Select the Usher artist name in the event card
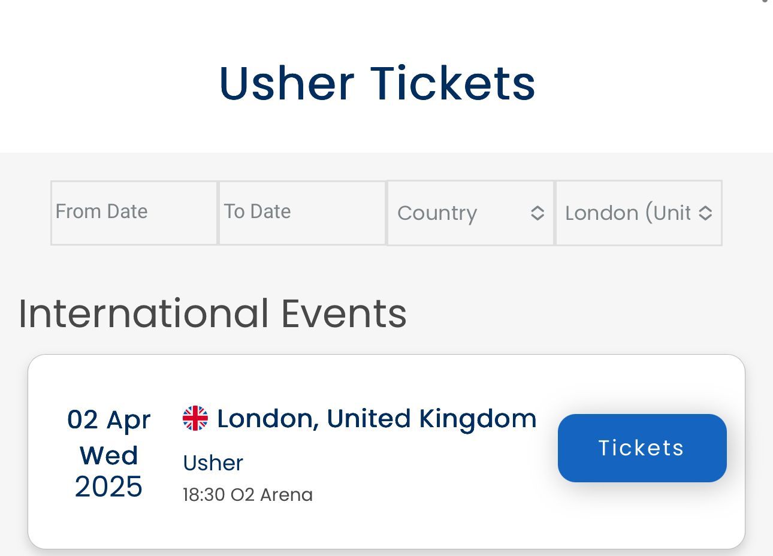The width and height of the screenshot is (773, 556). pyautogui.click(x=213, y=463)
